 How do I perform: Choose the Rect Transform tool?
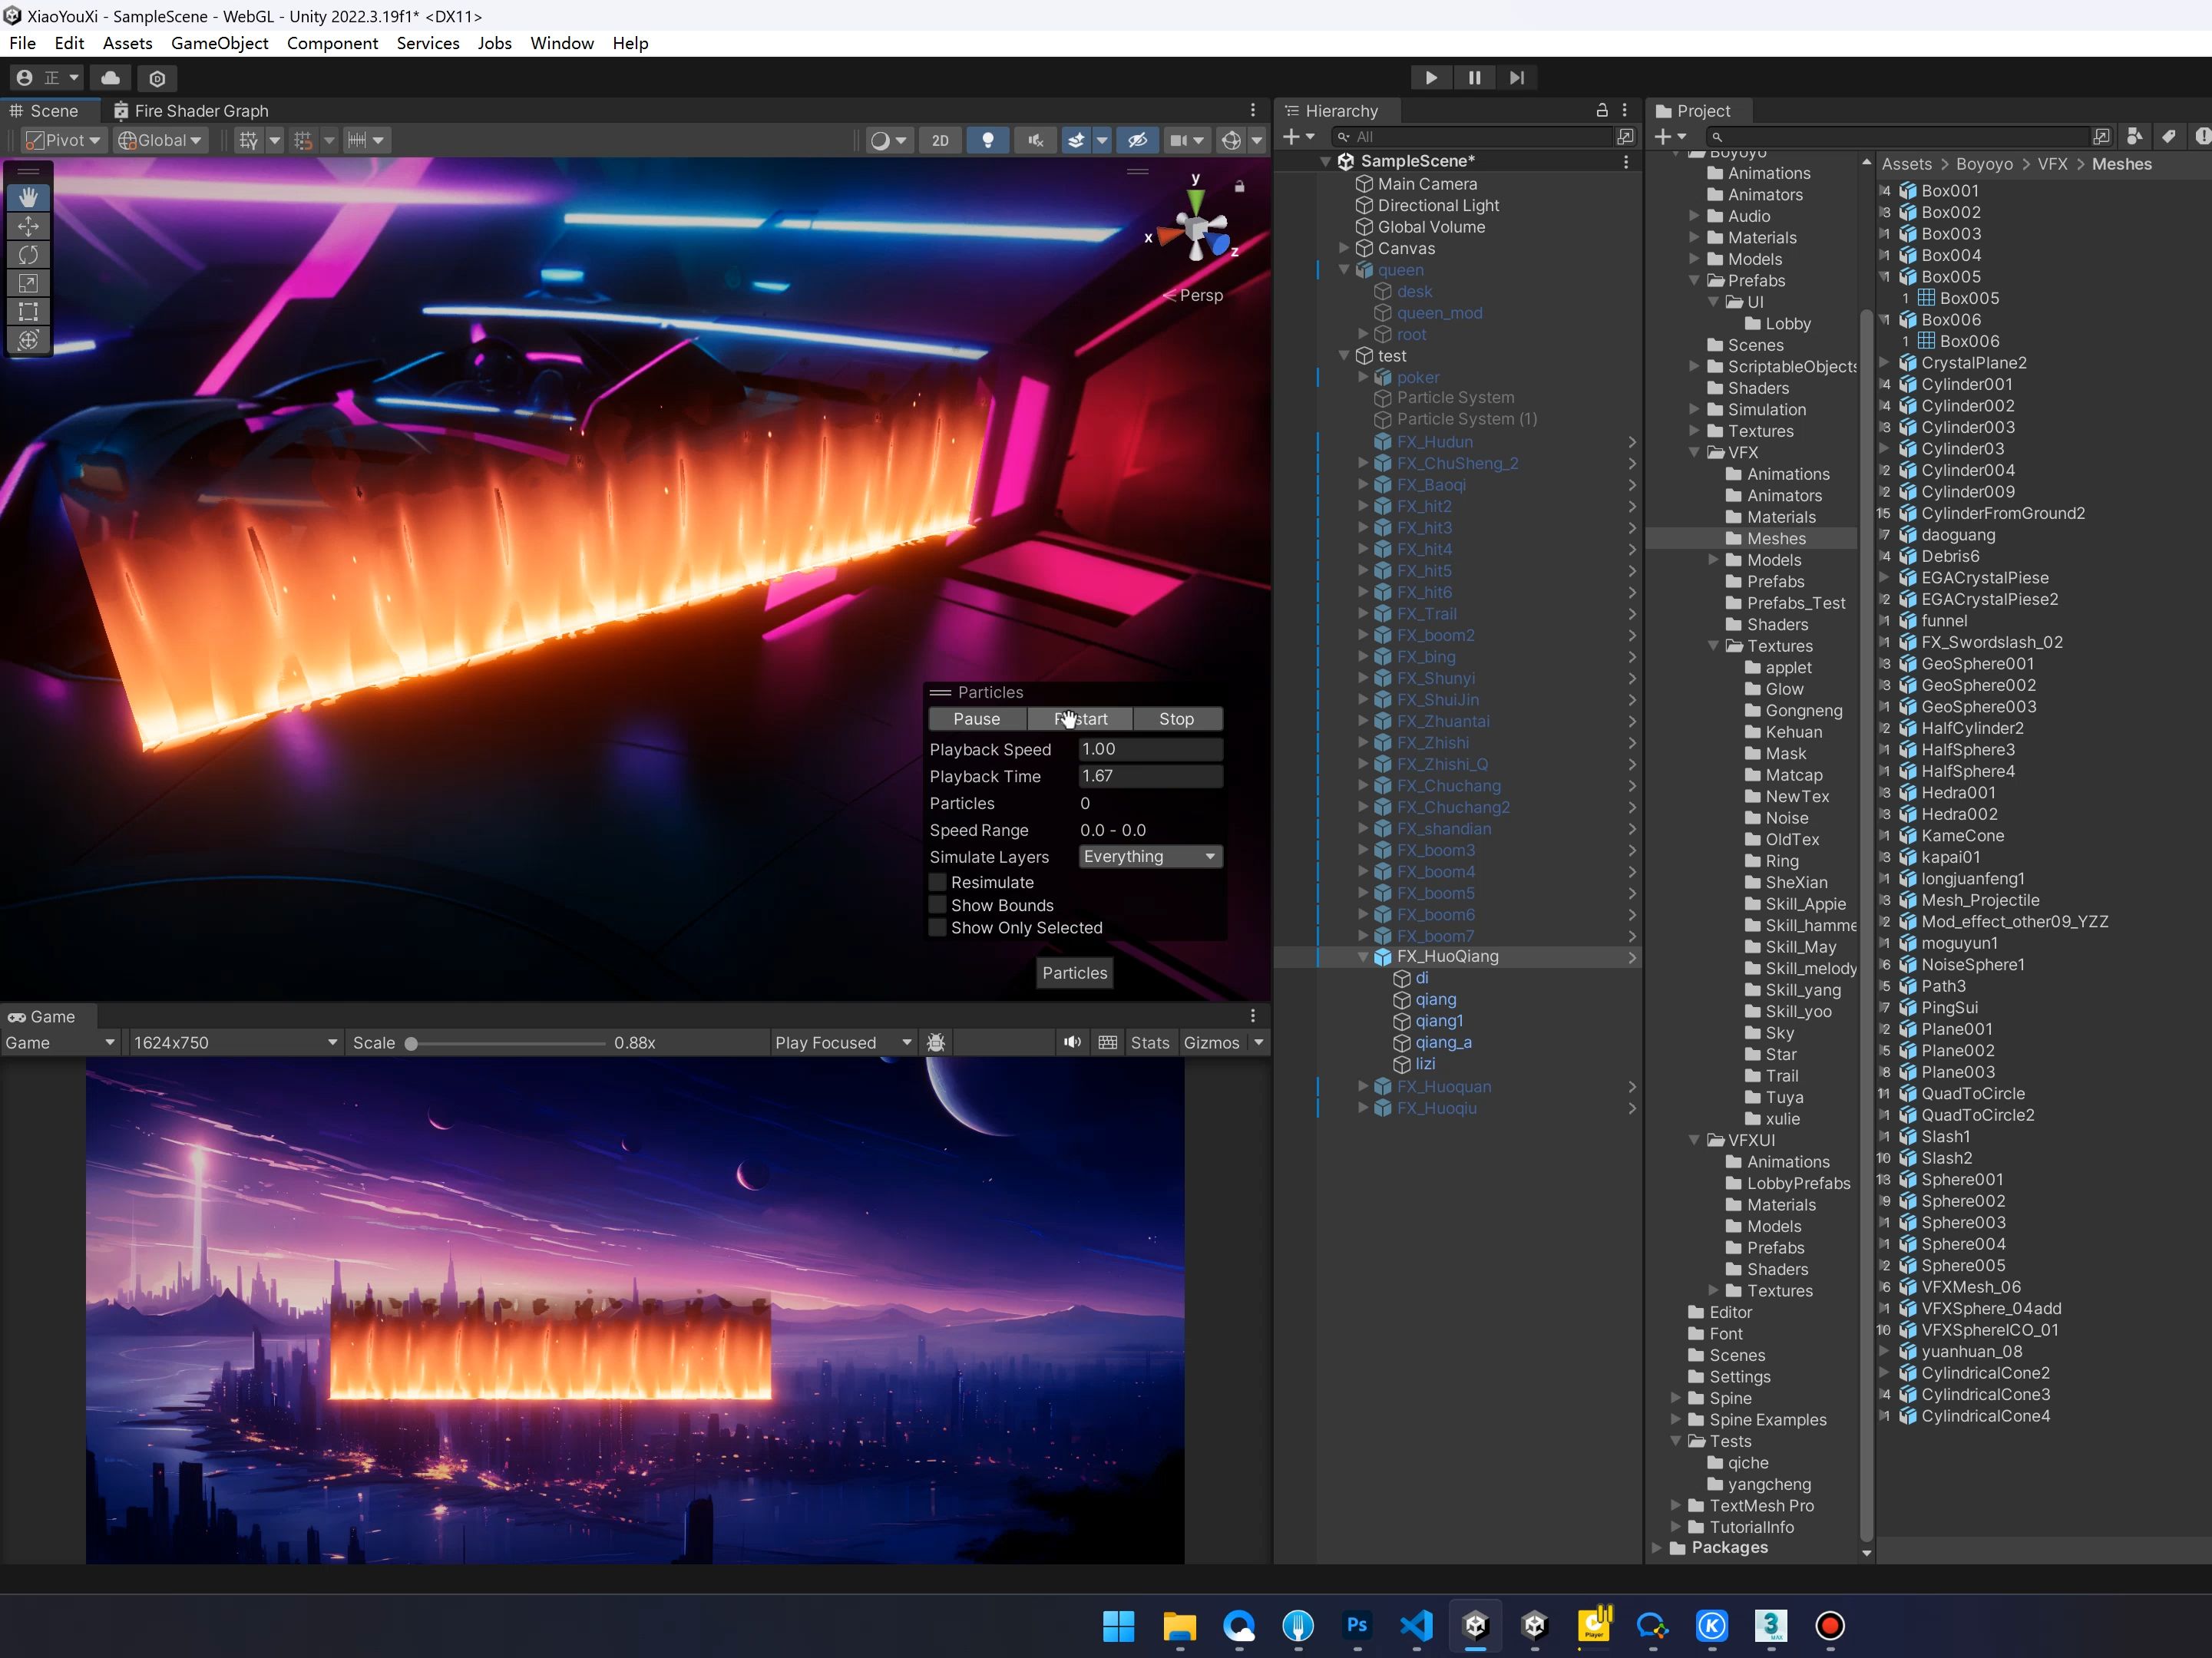pyautogui.click(x=28, y=312)
